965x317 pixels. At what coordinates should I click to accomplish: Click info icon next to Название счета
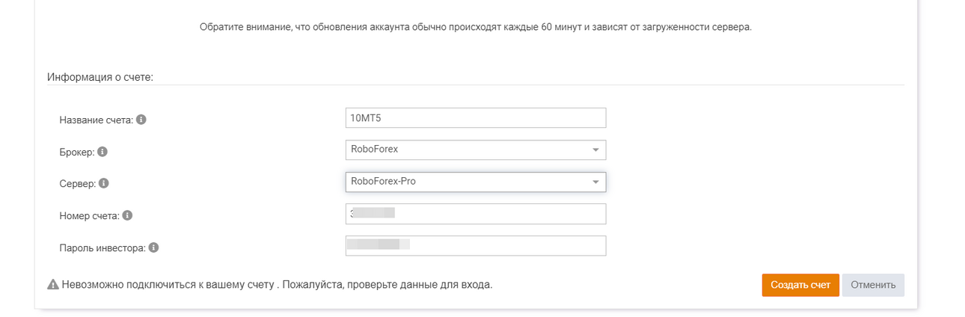(141, 120)
